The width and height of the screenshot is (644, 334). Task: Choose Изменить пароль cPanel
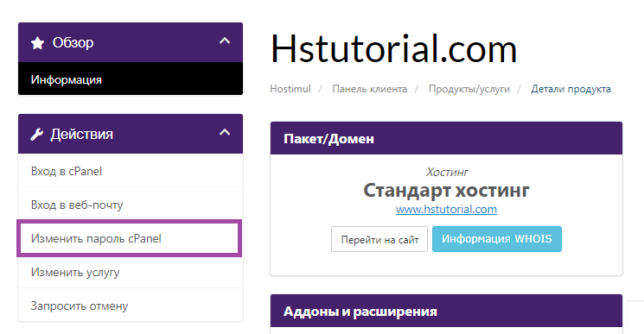[x=130, y=238]
